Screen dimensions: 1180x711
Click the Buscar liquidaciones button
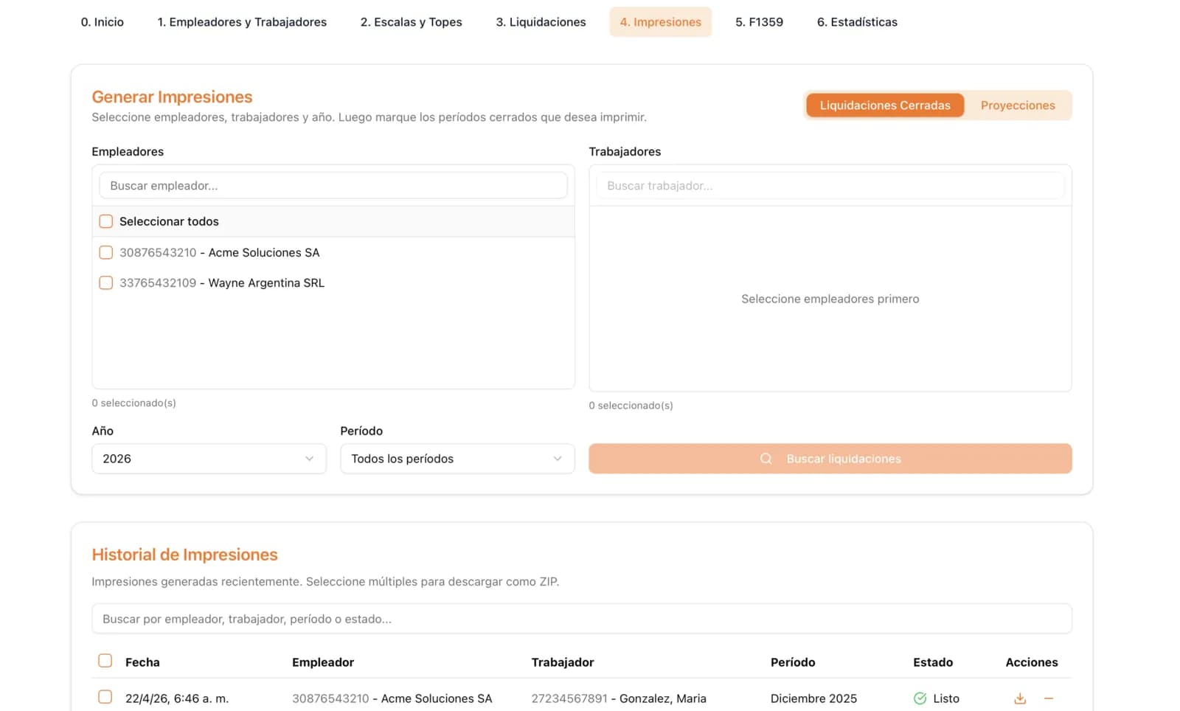(x=830, y=459)
